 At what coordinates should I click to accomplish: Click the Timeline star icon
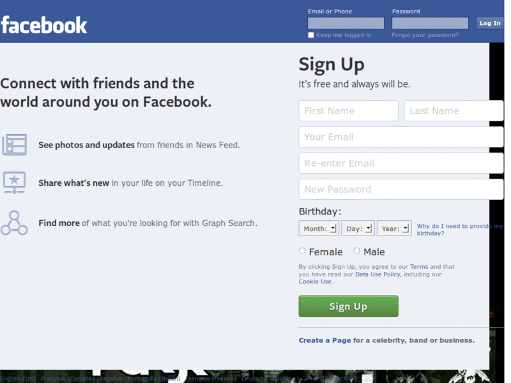coord(14,183)
